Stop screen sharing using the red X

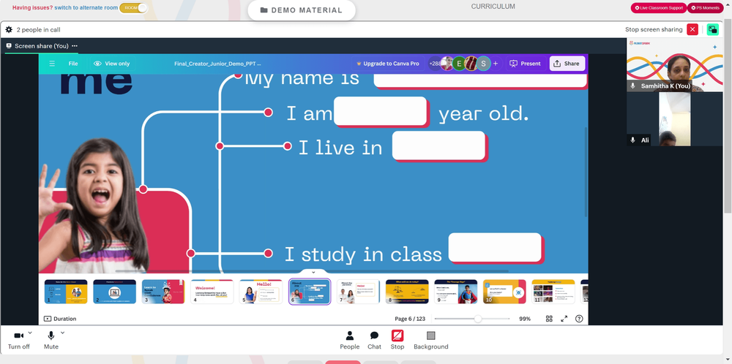(x=692, y=29)
